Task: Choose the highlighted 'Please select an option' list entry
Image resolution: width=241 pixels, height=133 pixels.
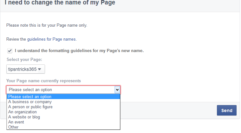Action: pos(63,96)
